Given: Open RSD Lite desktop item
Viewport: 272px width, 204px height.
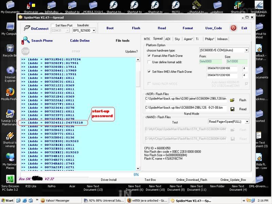Looking at the screenshot, I should (31, 186).
